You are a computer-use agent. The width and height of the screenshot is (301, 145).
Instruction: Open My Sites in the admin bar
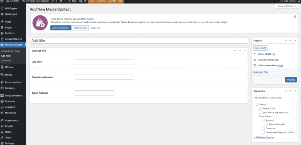[13, 1]
